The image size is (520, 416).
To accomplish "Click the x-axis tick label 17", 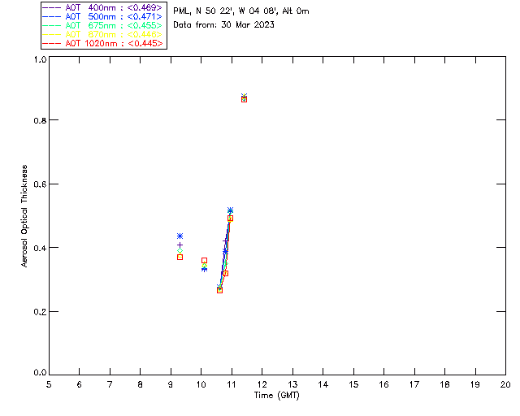I will coord(414,384).
